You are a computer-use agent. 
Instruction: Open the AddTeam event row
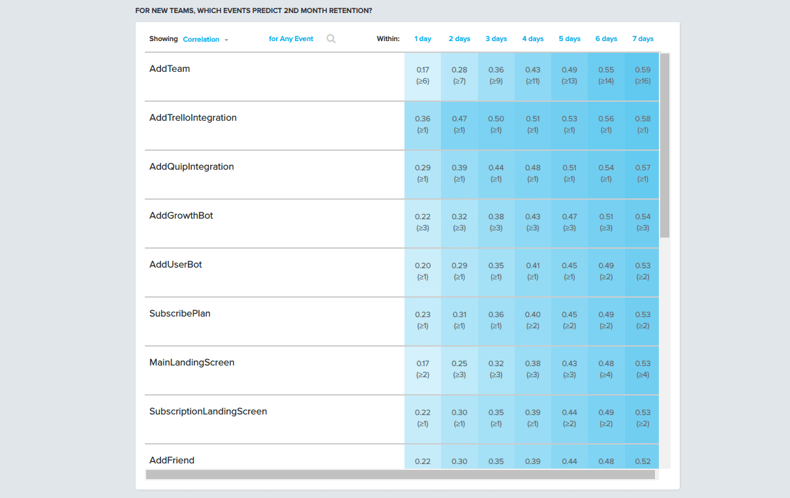(x=170, y=69)
